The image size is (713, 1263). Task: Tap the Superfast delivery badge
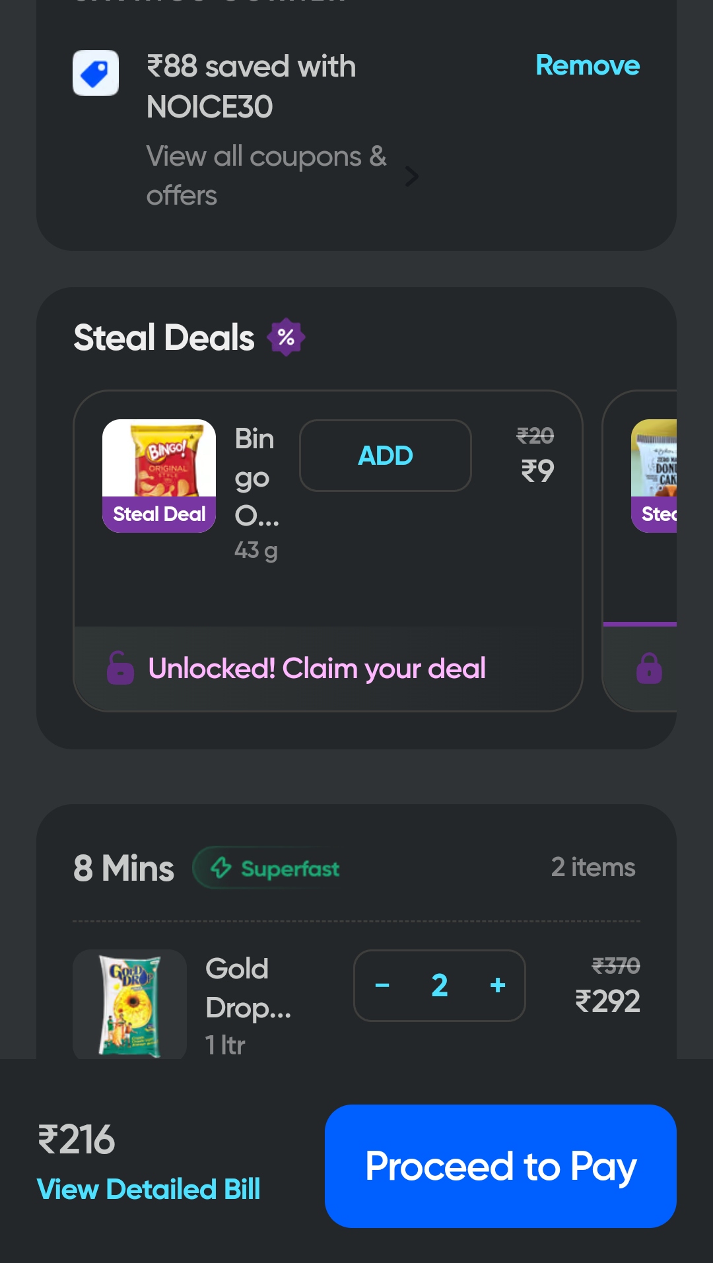(x=275, y=868)
